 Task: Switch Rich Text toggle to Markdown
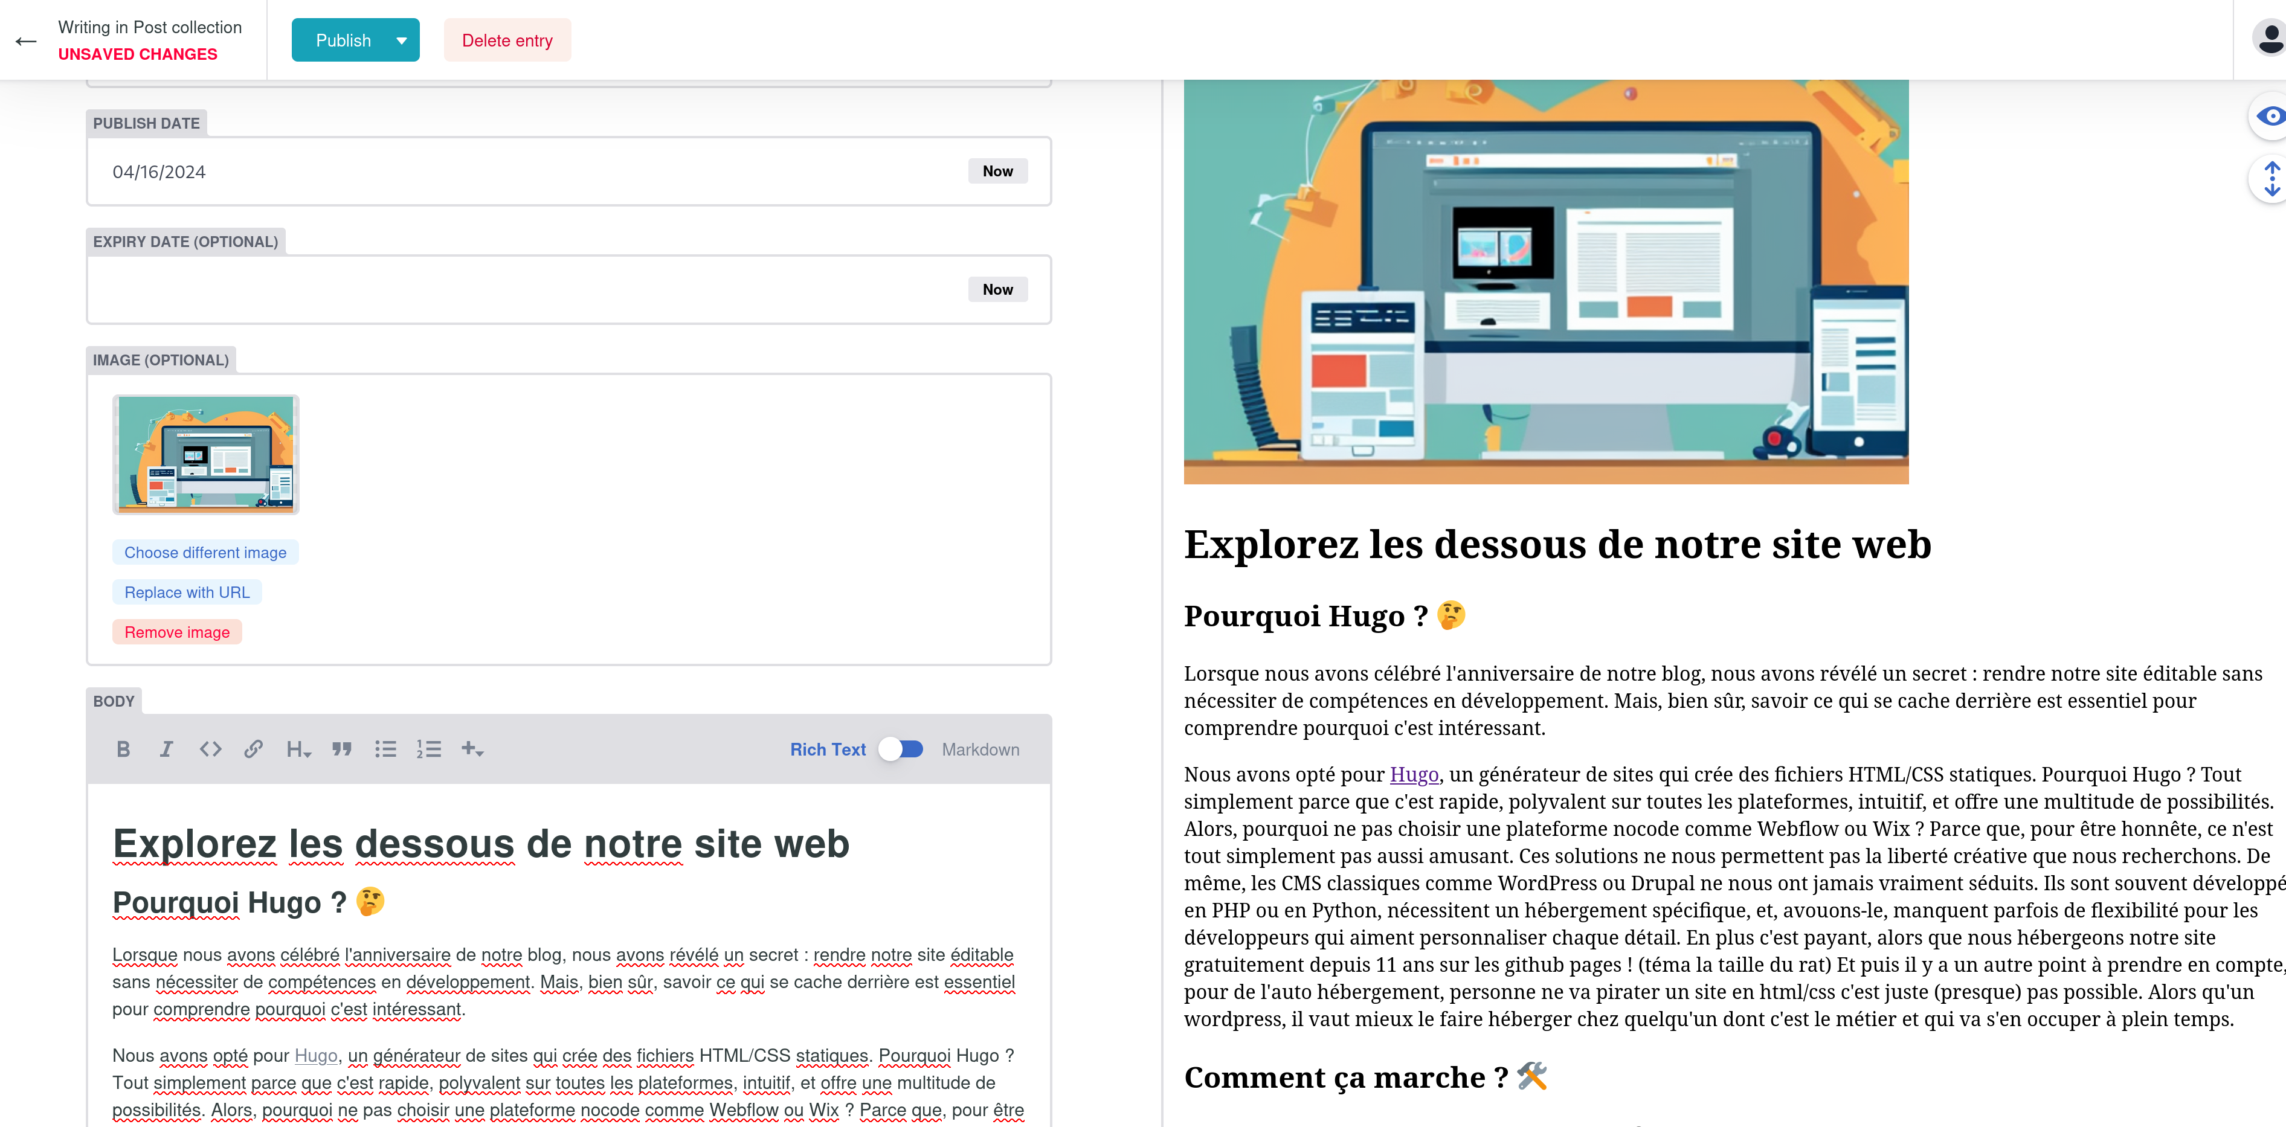pos(901,749)
